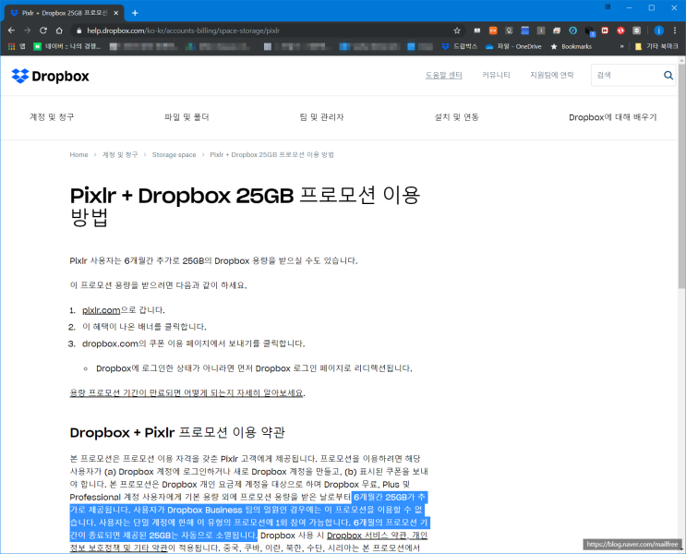This screenshot has height=554, width=686.
Task: Open the Dropbox에 대해 배우기 menu
Action: (x=612, y=117)
